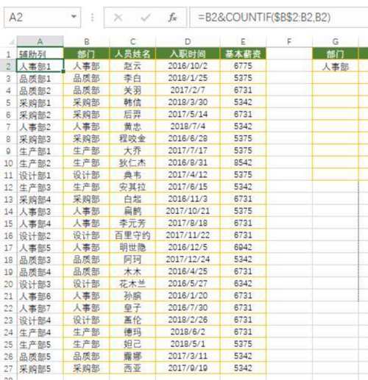368x380 pixels.
Task: Click cell C16 with 百里守约
Action: click(x=132, y=235)
